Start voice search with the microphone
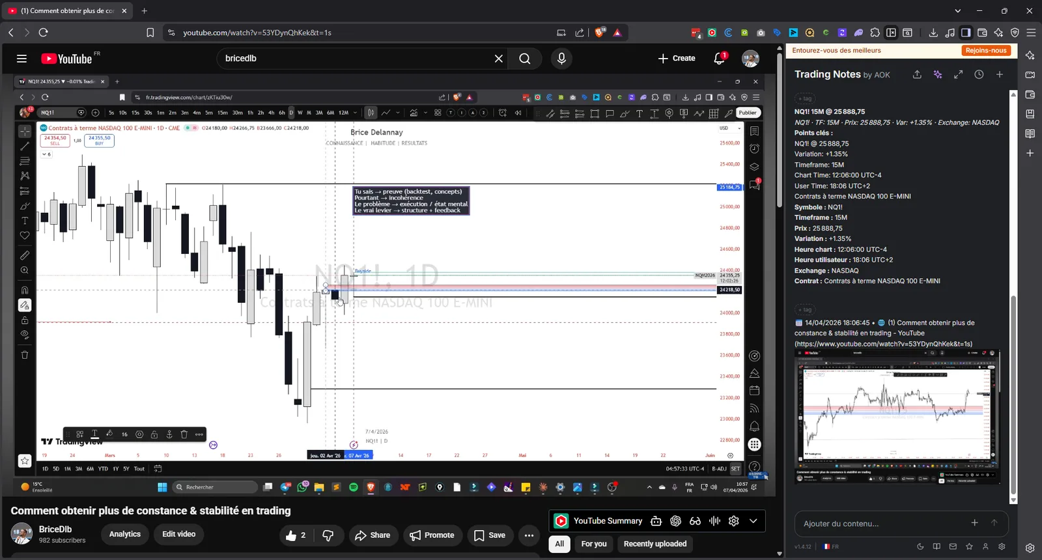 click(x=561, y=59)
